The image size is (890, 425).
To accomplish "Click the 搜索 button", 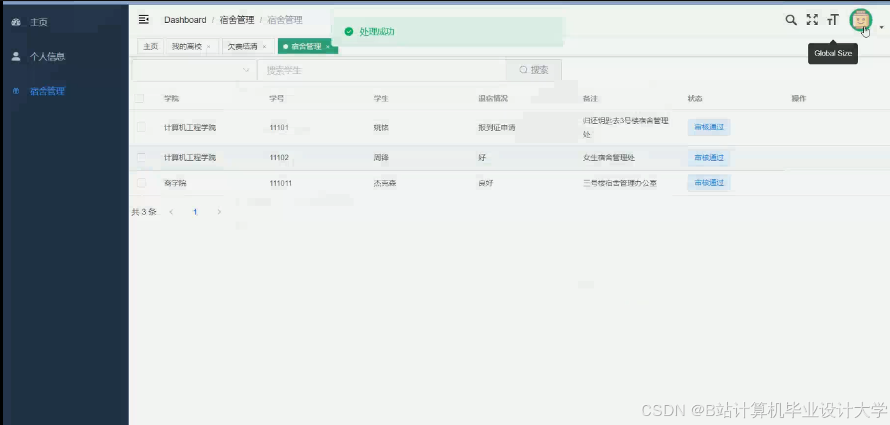I will pos(533,70).
